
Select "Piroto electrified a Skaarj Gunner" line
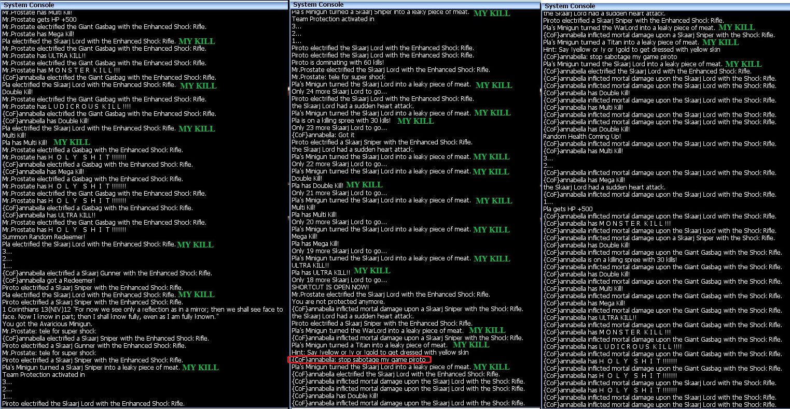tap(94, 345)
